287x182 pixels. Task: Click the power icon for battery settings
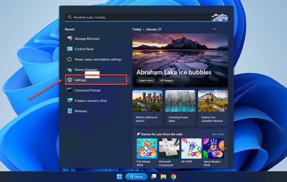click(x=70, y=59)
